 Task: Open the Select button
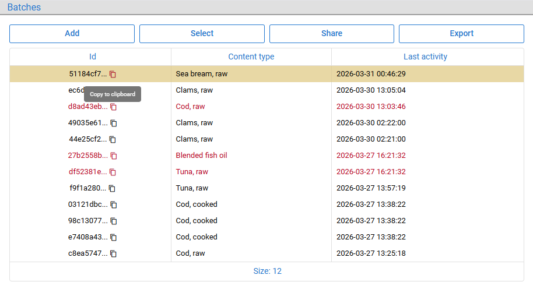pos(202,34)
